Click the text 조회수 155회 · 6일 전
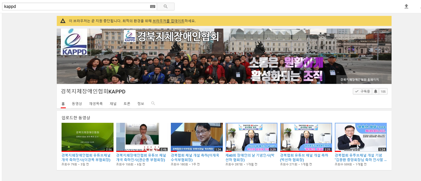This screenshot has width=421, height=181. pyautogui.click(x=131, y=164)
